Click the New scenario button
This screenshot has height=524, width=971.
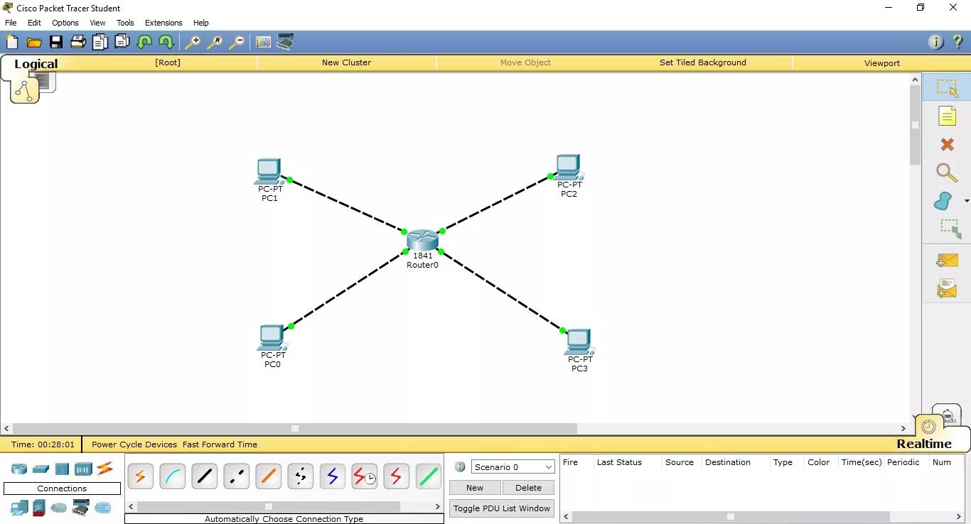pos(475,488)
